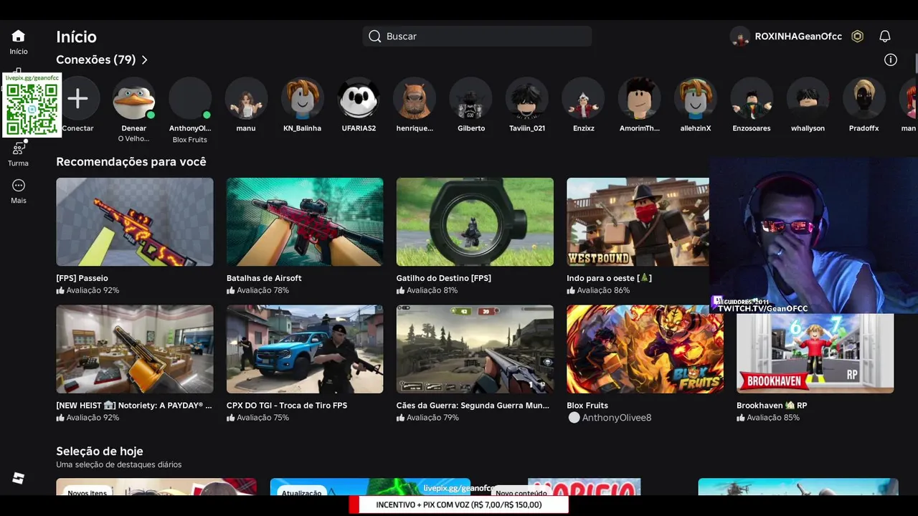Open Enzosoares's avatar
This screenshot has width=918, height=516.
coord(752,99)
